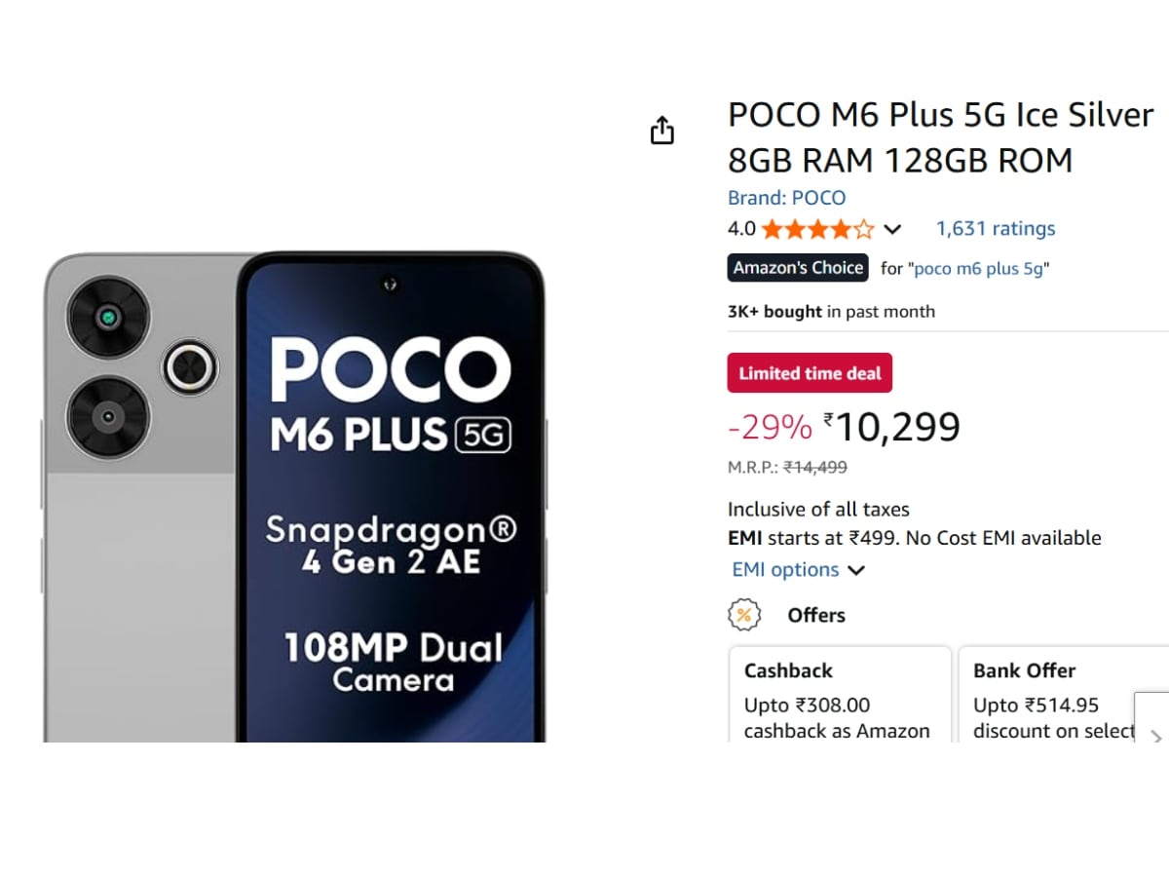Click the Amazon's Choice badge
The width and height of the screenshot is (1169, 877).
(798, 268)
